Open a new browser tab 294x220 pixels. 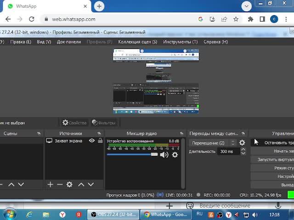point(99,6)
